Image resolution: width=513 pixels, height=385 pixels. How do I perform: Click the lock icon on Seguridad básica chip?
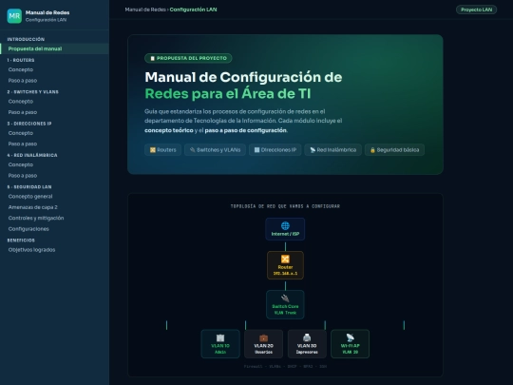click(372, 150)
